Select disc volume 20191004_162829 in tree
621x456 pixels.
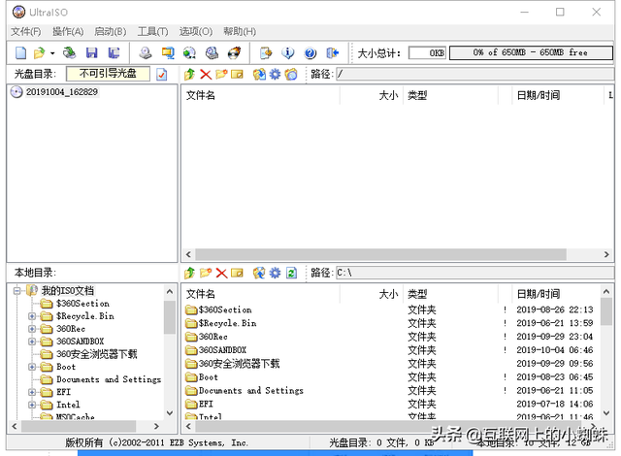coord(62,92)
